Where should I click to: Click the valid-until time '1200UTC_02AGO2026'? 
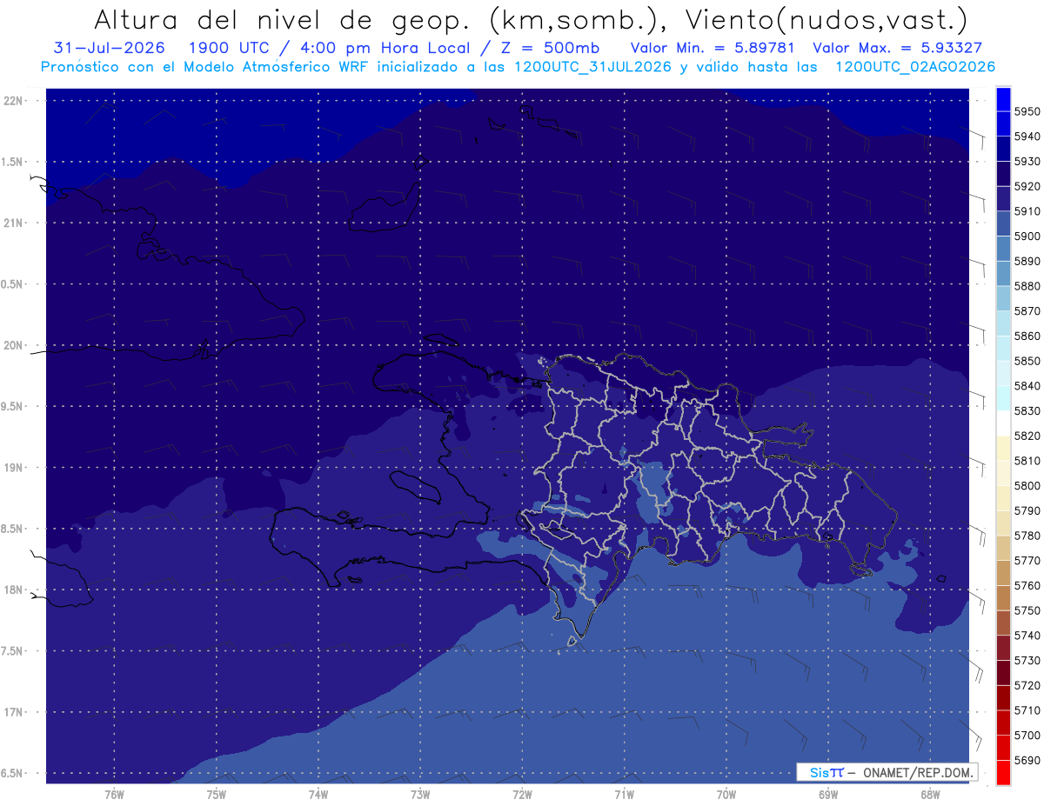914,67
